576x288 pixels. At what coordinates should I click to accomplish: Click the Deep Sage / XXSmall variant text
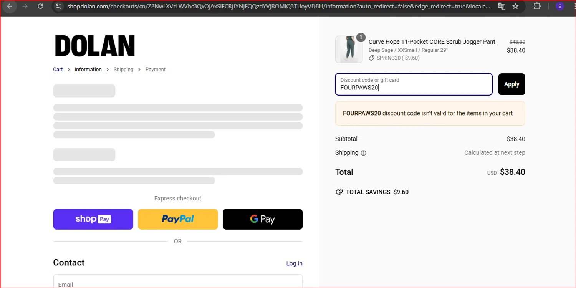tap(408, 50)
